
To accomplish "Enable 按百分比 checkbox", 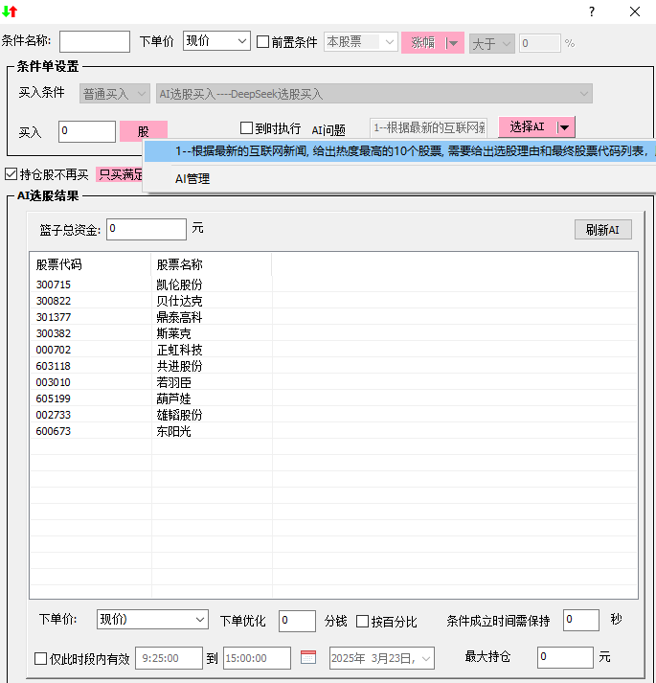I will click(363, 622).
